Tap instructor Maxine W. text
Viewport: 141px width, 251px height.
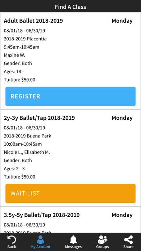coord(14,55)
